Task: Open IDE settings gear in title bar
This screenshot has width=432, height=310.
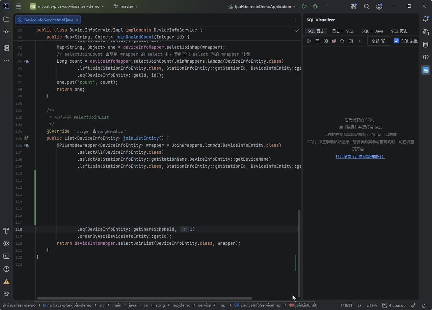Action: click(379, 6)
